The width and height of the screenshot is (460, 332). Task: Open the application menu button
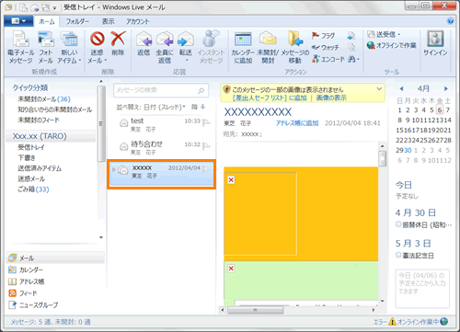[x=18, y=21]
